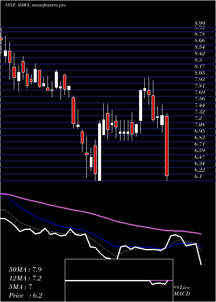Screen dimensions: 216x302
Task: Click the 6.22 price axis label
Action: tap(200, 170)
